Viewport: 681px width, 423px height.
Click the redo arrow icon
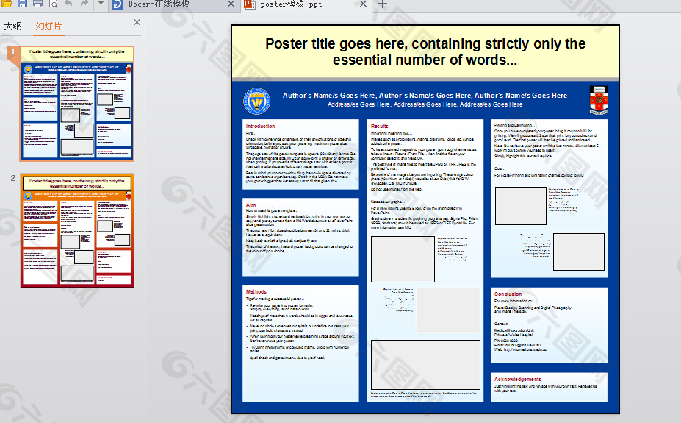[84, 3]
